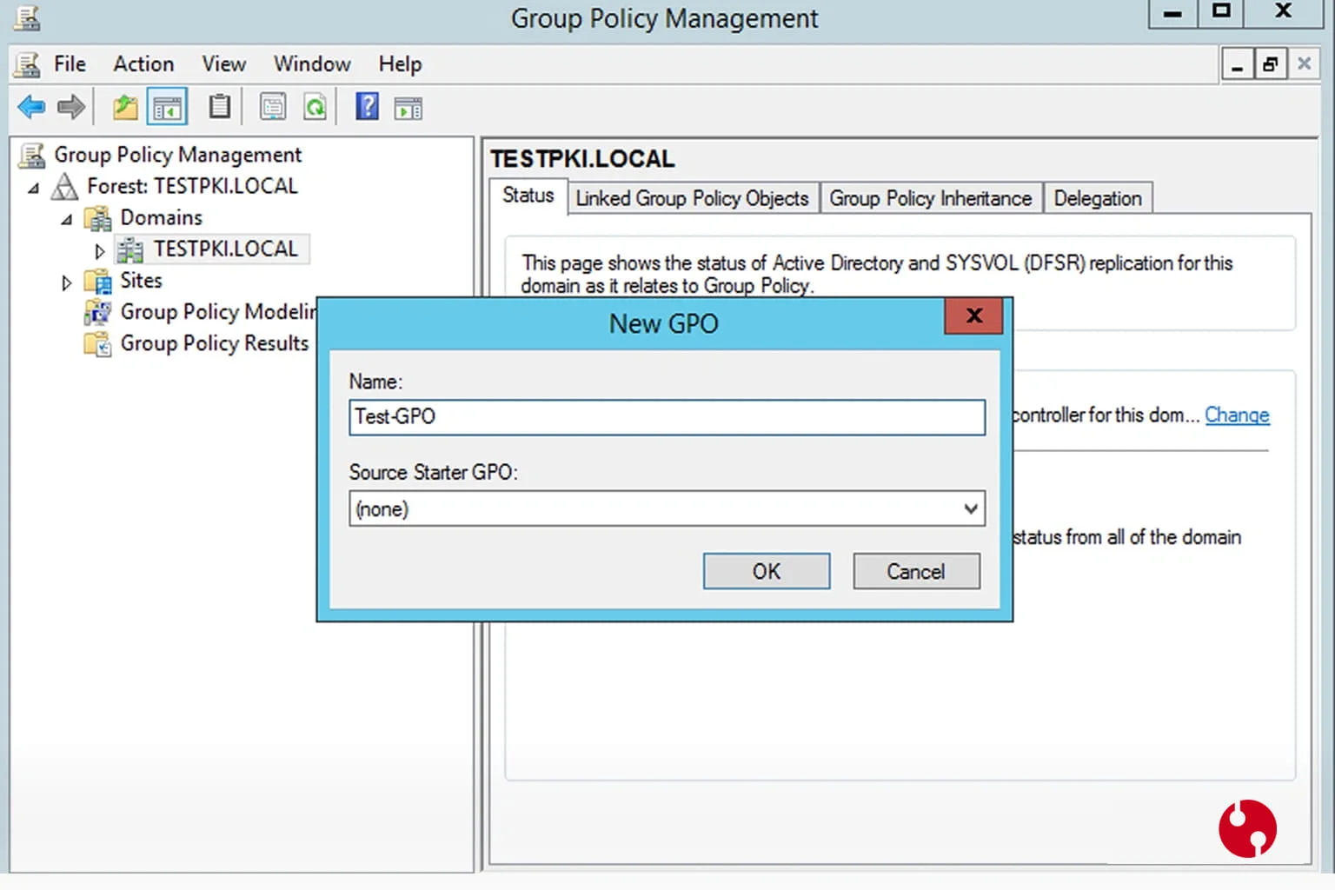
Task: Click the Up One Level folder icon
Action: click(125, 108)
